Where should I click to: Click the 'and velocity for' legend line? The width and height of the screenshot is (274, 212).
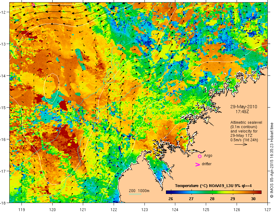244,131
